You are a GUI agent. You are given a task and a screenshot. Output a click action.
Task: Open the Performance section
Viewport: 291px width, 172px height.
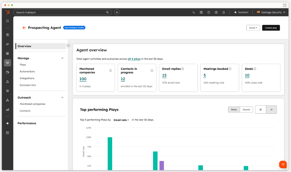(x=27, y=123)
